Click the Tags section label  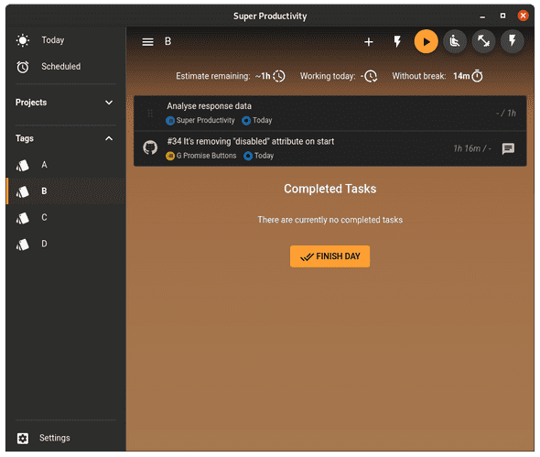pos(25,138)
